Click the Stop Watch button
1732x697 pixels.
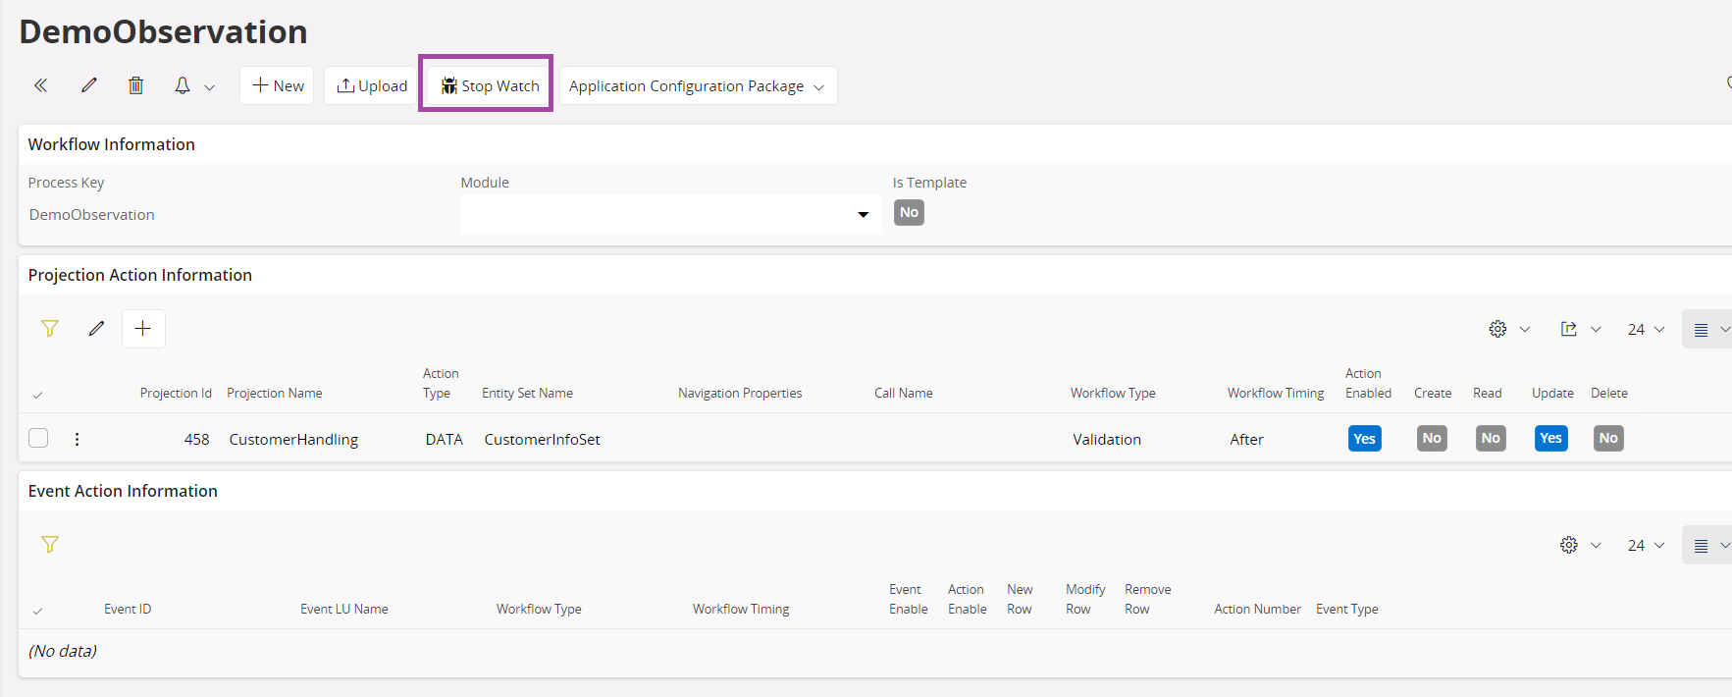490,86
